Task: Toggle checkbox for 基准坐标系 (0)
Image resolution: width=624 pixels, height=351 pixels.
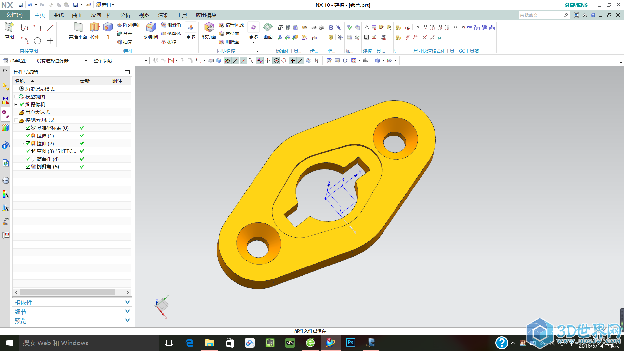Action: pyautogui.click(x=28, y=128)
